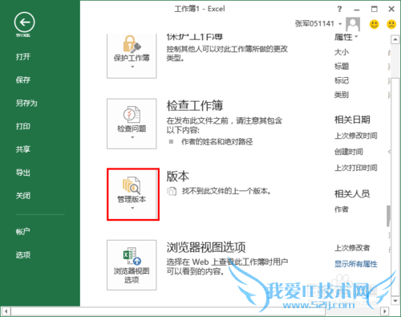401x317 pixels.
Task: Send a frown feedback icon
Action: pyautogui.click(x=391, y=24)
